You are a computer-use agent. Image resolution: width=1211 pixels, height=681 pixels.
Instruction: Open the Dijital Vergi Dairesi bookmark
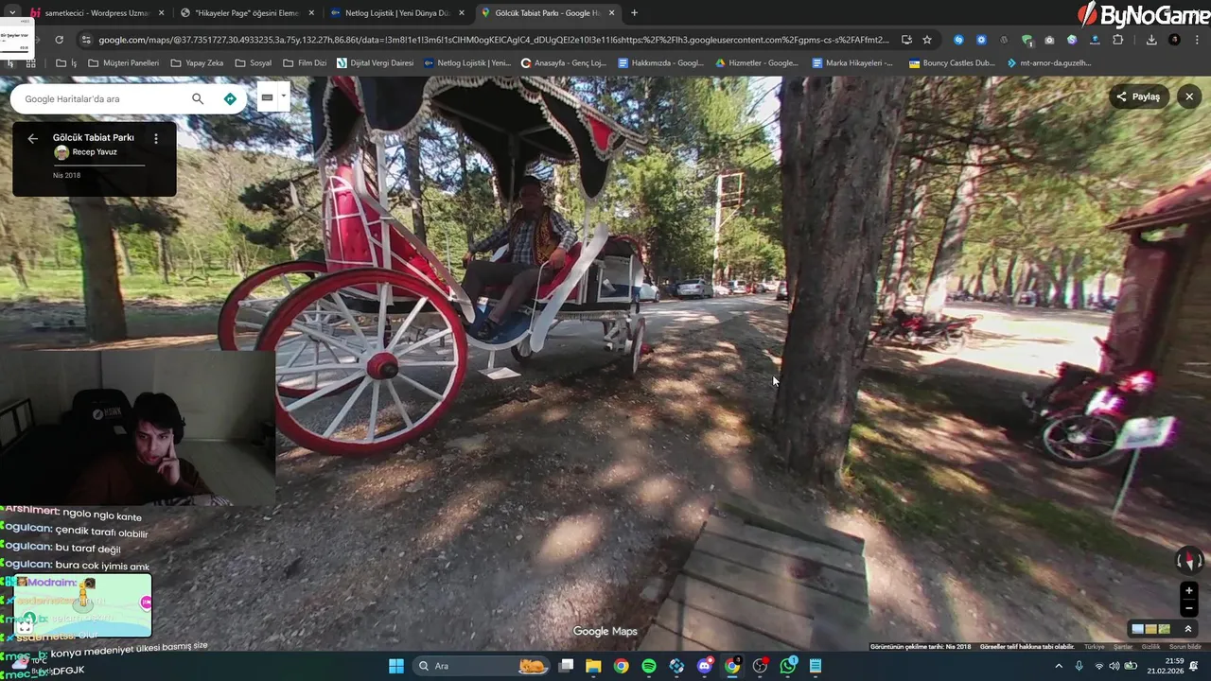click(376, 63)
